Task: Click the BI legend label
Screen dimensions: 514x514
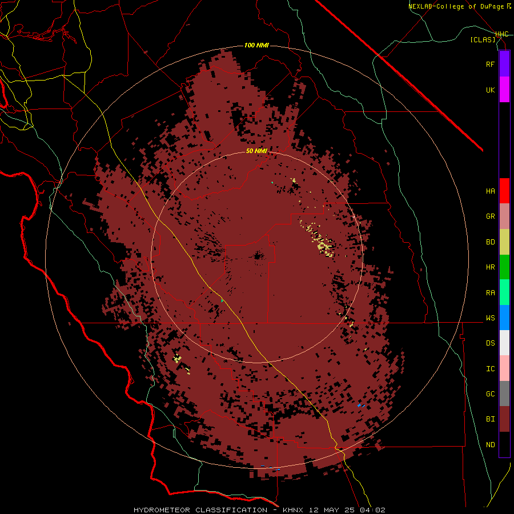Action: coord(490,419)
